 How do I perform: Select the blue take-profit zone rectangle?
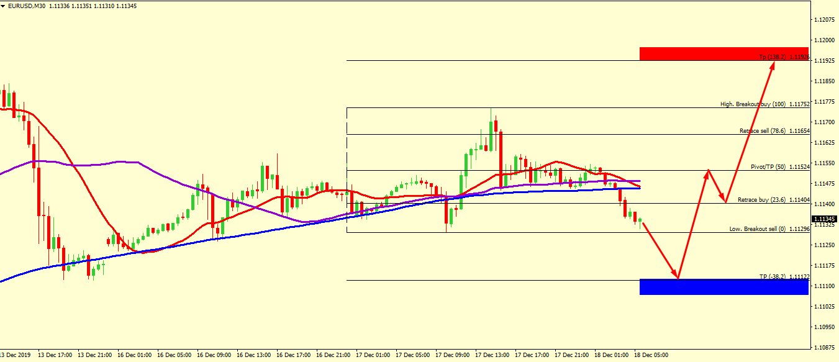click(723, 286)
